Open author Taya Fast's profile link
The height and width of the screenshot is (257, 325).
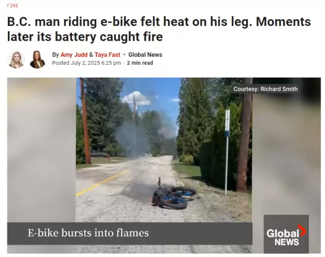(107, 55)
